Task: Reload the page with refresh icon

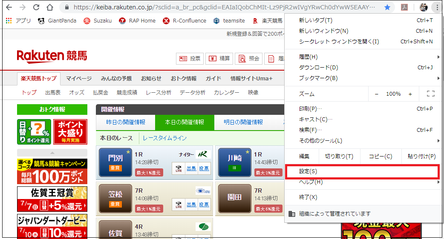Action: click(x=36, y=7)
